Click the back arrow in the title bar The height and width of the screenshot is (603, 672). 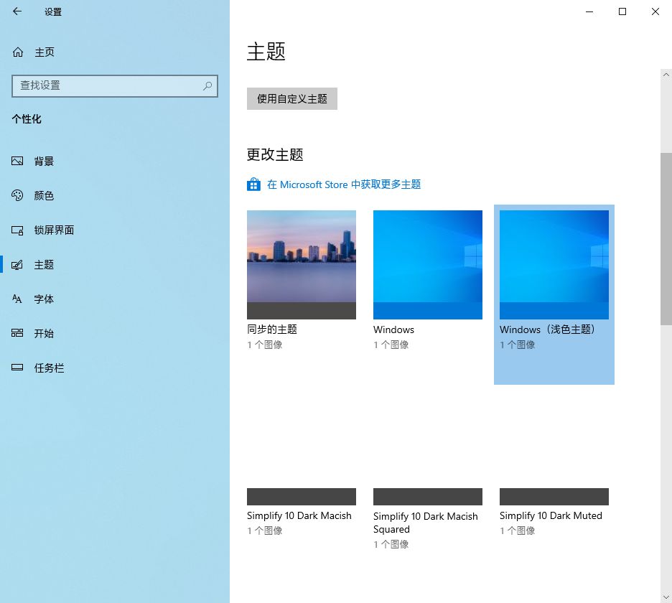click(17, 11)
